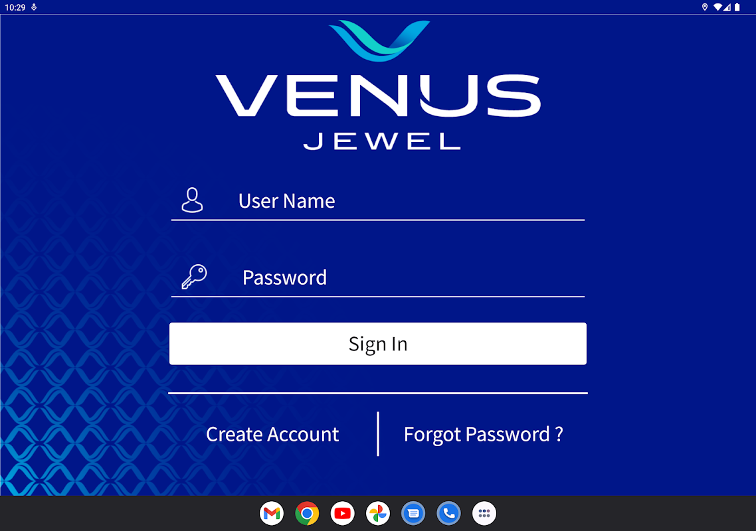Click the Sign In button
The height and width of the screenshot is (531, 756).
(x=378, y=344)
